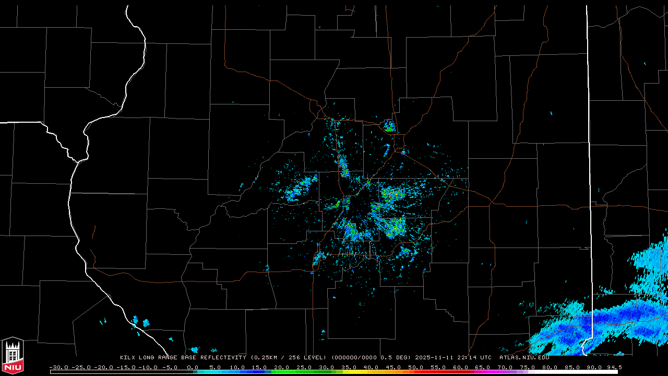Click the ATLAS.NIU.EDU link text

coord(524,358)
